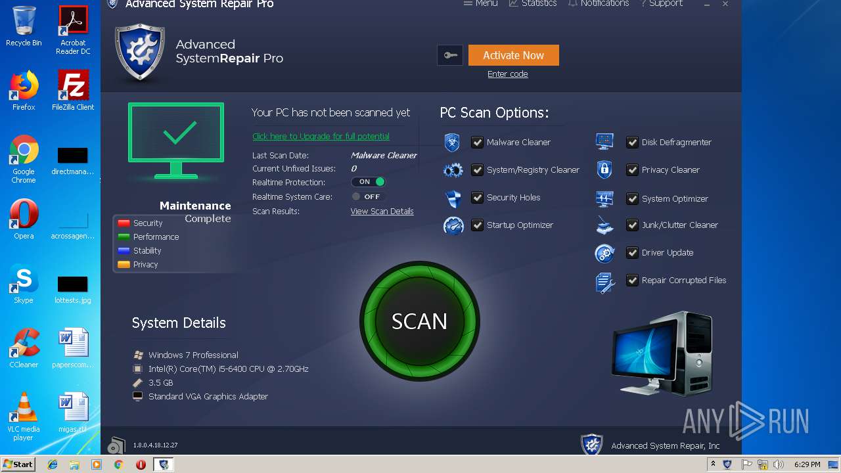This screenshot has height=473, width=841.
Task: Click the Upgrade for full potential link
Action: 321,137
